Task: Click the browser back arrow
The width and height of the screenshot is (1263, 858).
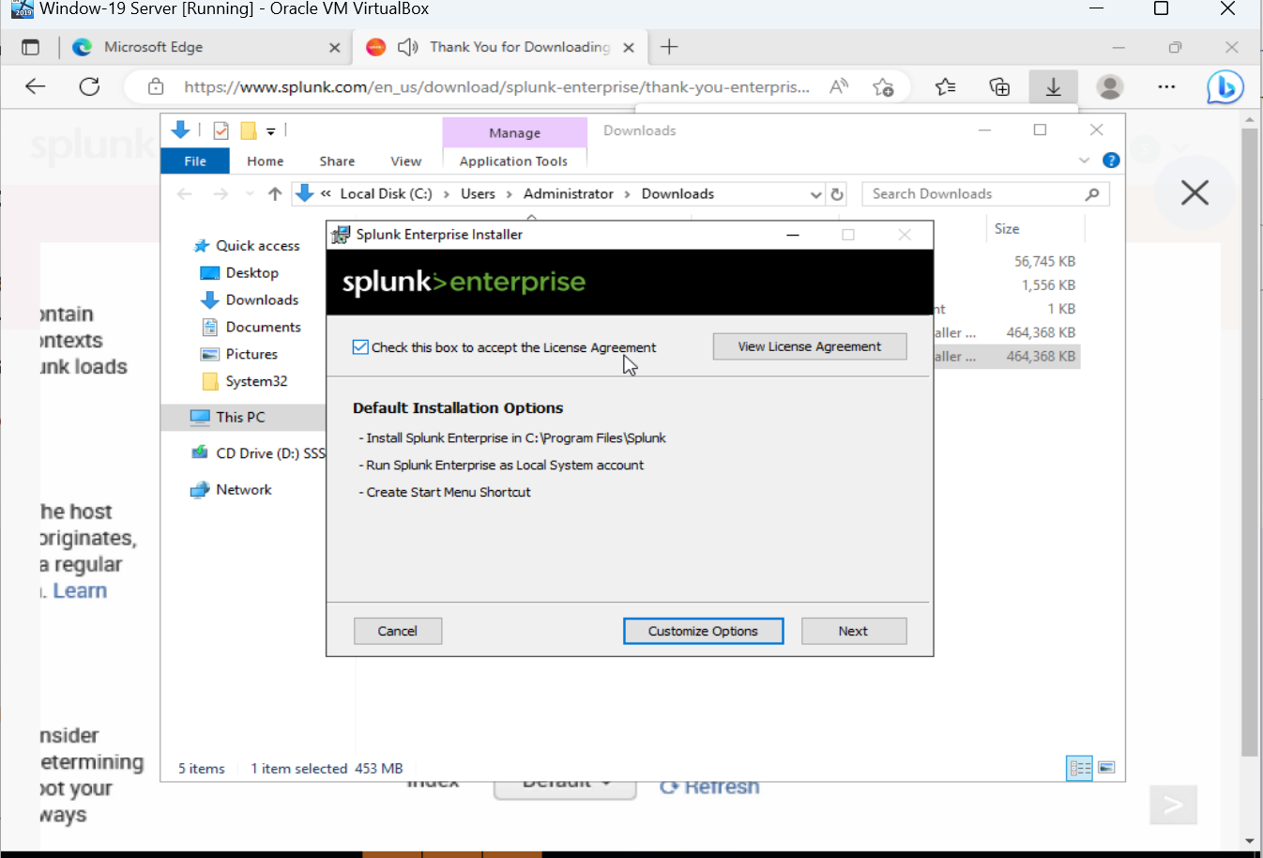Action: [36, 86]
